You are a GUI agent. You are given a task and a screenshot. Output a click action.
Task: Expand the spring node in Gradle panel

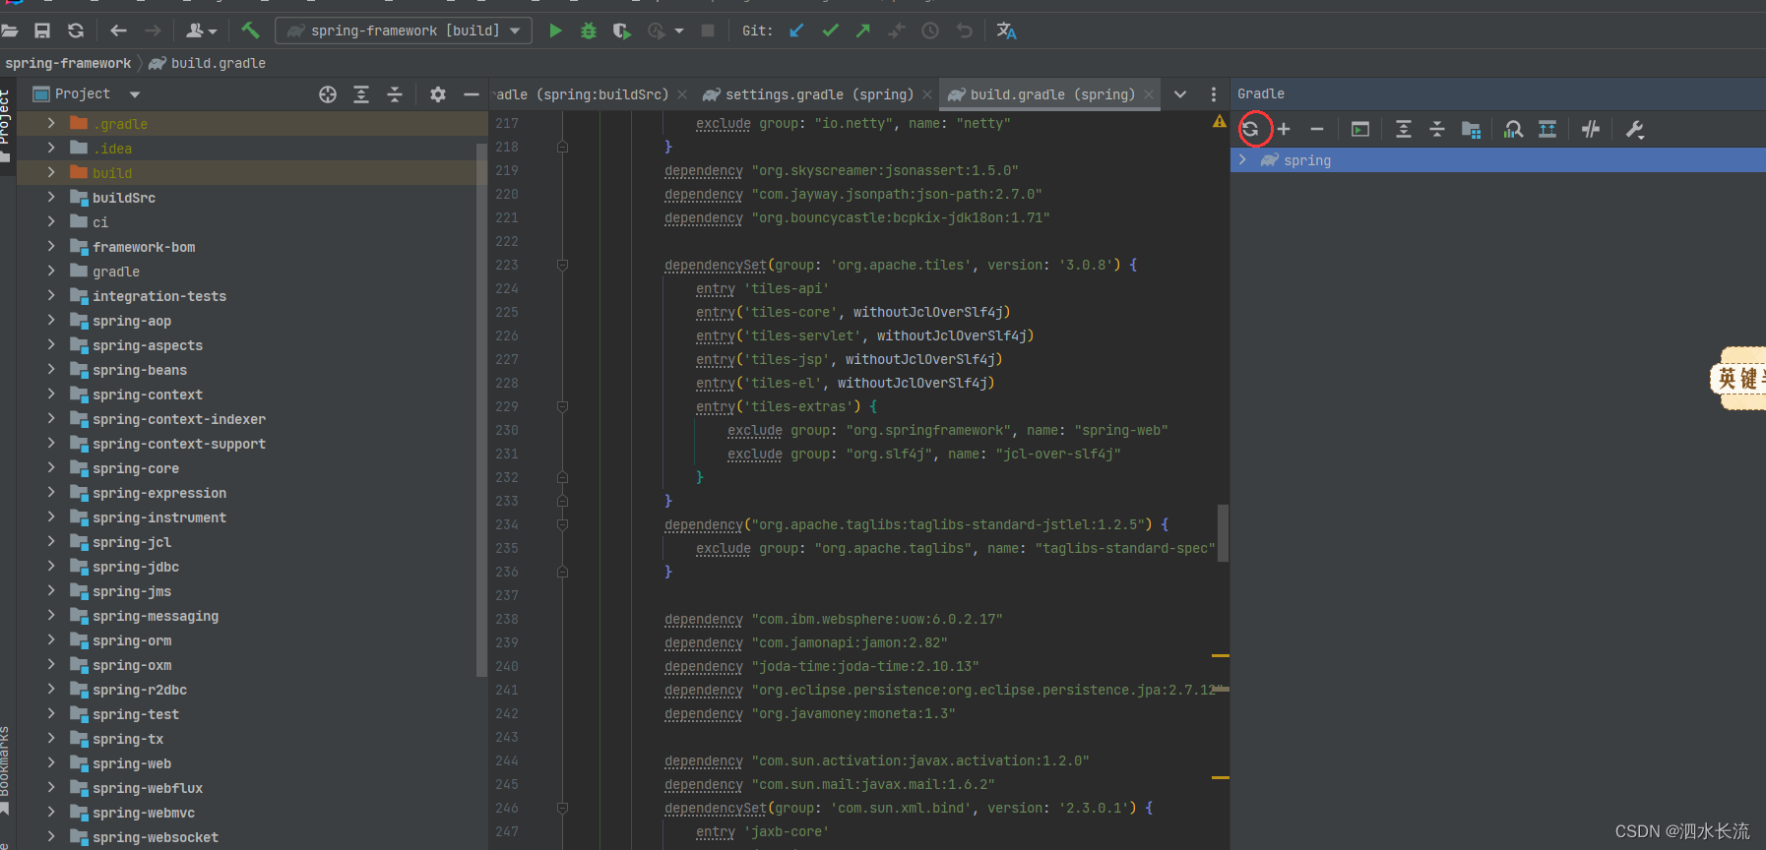pos(1242,159)
